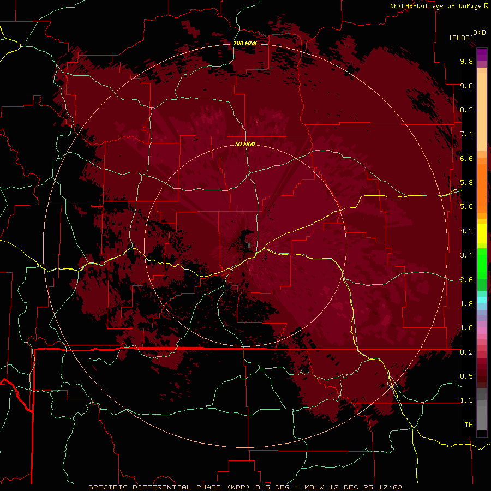This screenshot has height=491, width=491.
Task: Click the 6.6 value on color scale
Action: pos(466,158)
